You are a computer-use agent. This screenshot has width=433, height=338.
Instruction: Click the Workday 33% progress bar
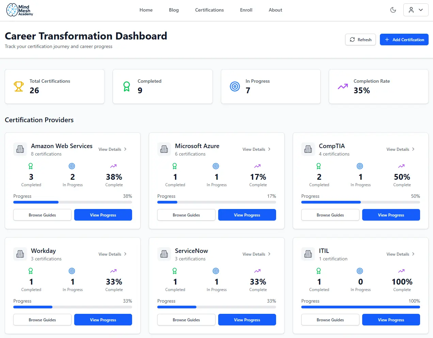tap(73, 307)
